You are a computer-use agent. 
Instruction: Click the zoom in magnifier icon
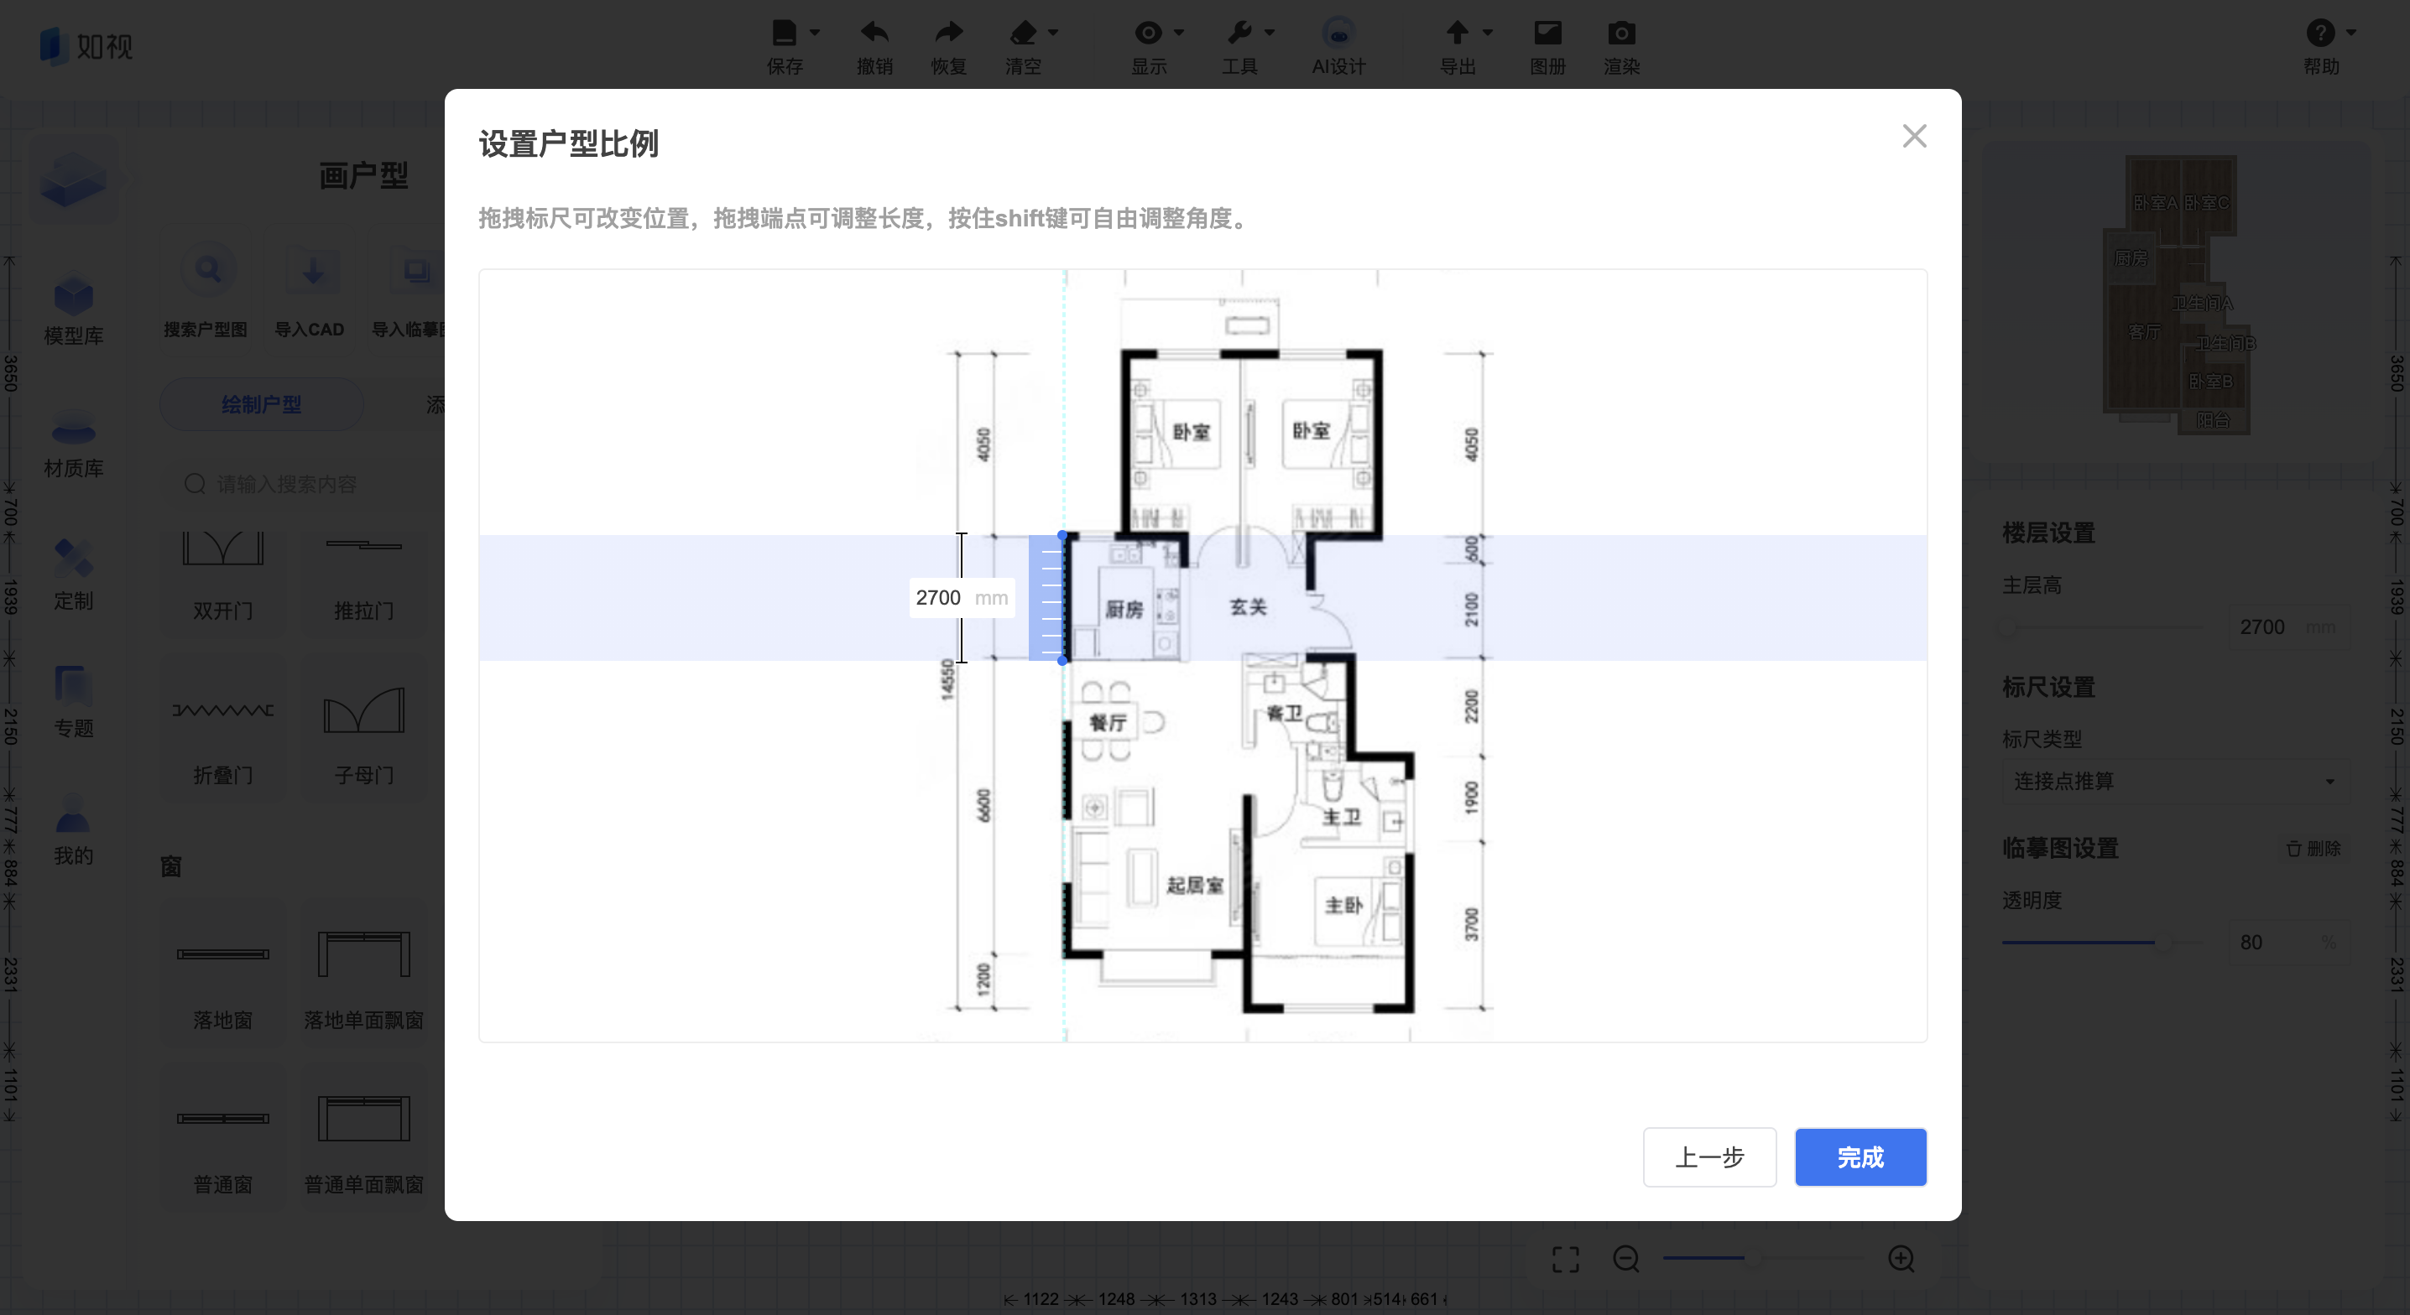[x=1900, y=1259]
